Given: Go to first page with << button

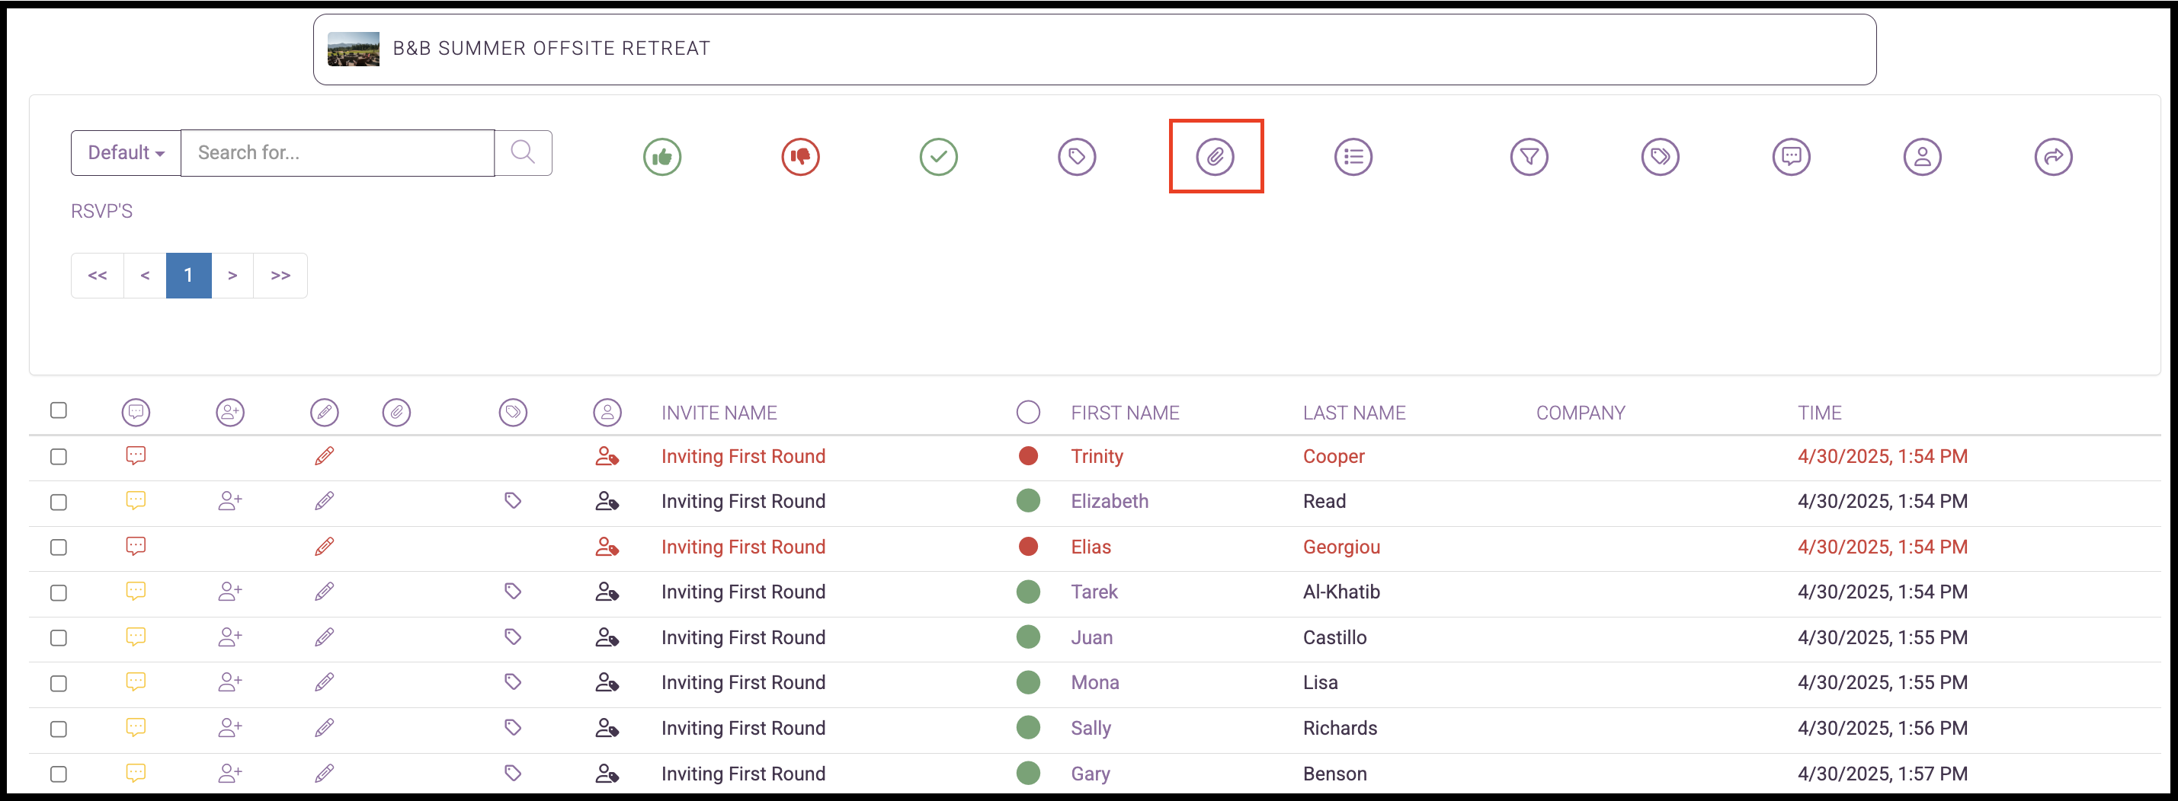Looking at the screenshot, I should coord(98,276).
